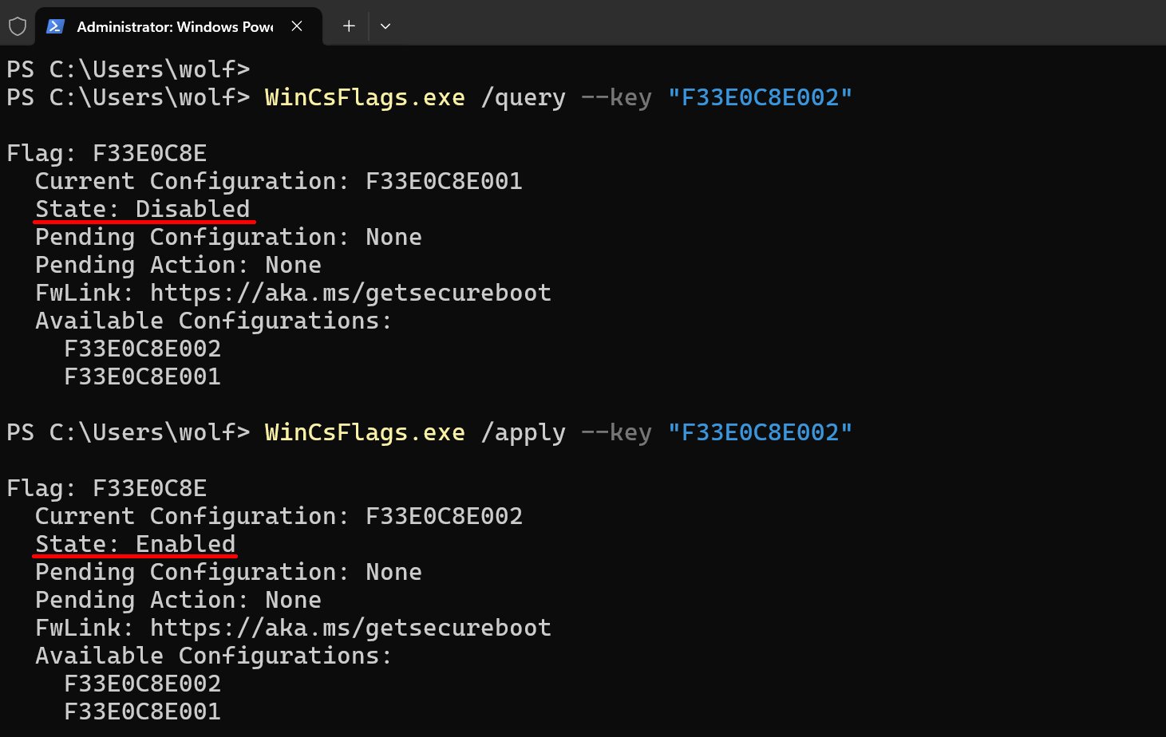This screenshot has height=737, width=1166.
Task: Click the underlined State: Enabled text
Action: coord(134,543)
